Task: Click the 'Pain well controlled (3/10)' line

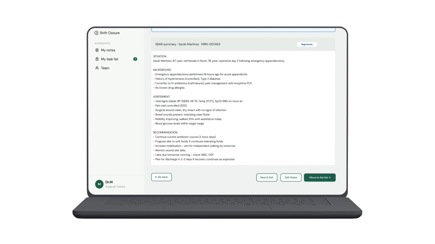Action: tap(170, 106)
